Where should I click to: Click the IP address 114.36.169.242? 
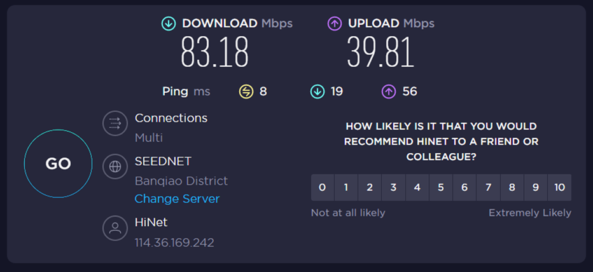[174, 243]
